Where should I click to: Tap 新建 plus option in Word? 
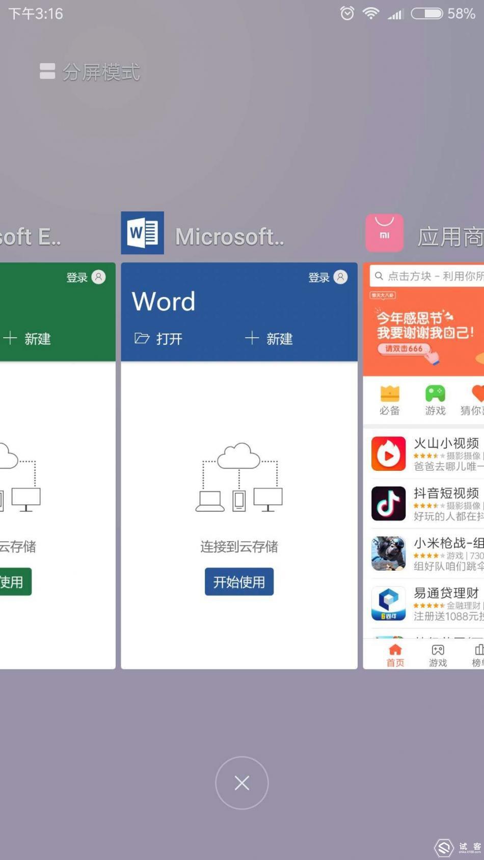click(x=268, y=339)
